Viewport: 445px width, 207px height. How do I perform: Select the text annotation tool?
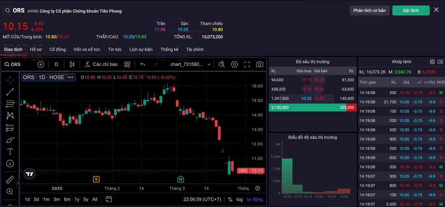coord(10,152)
